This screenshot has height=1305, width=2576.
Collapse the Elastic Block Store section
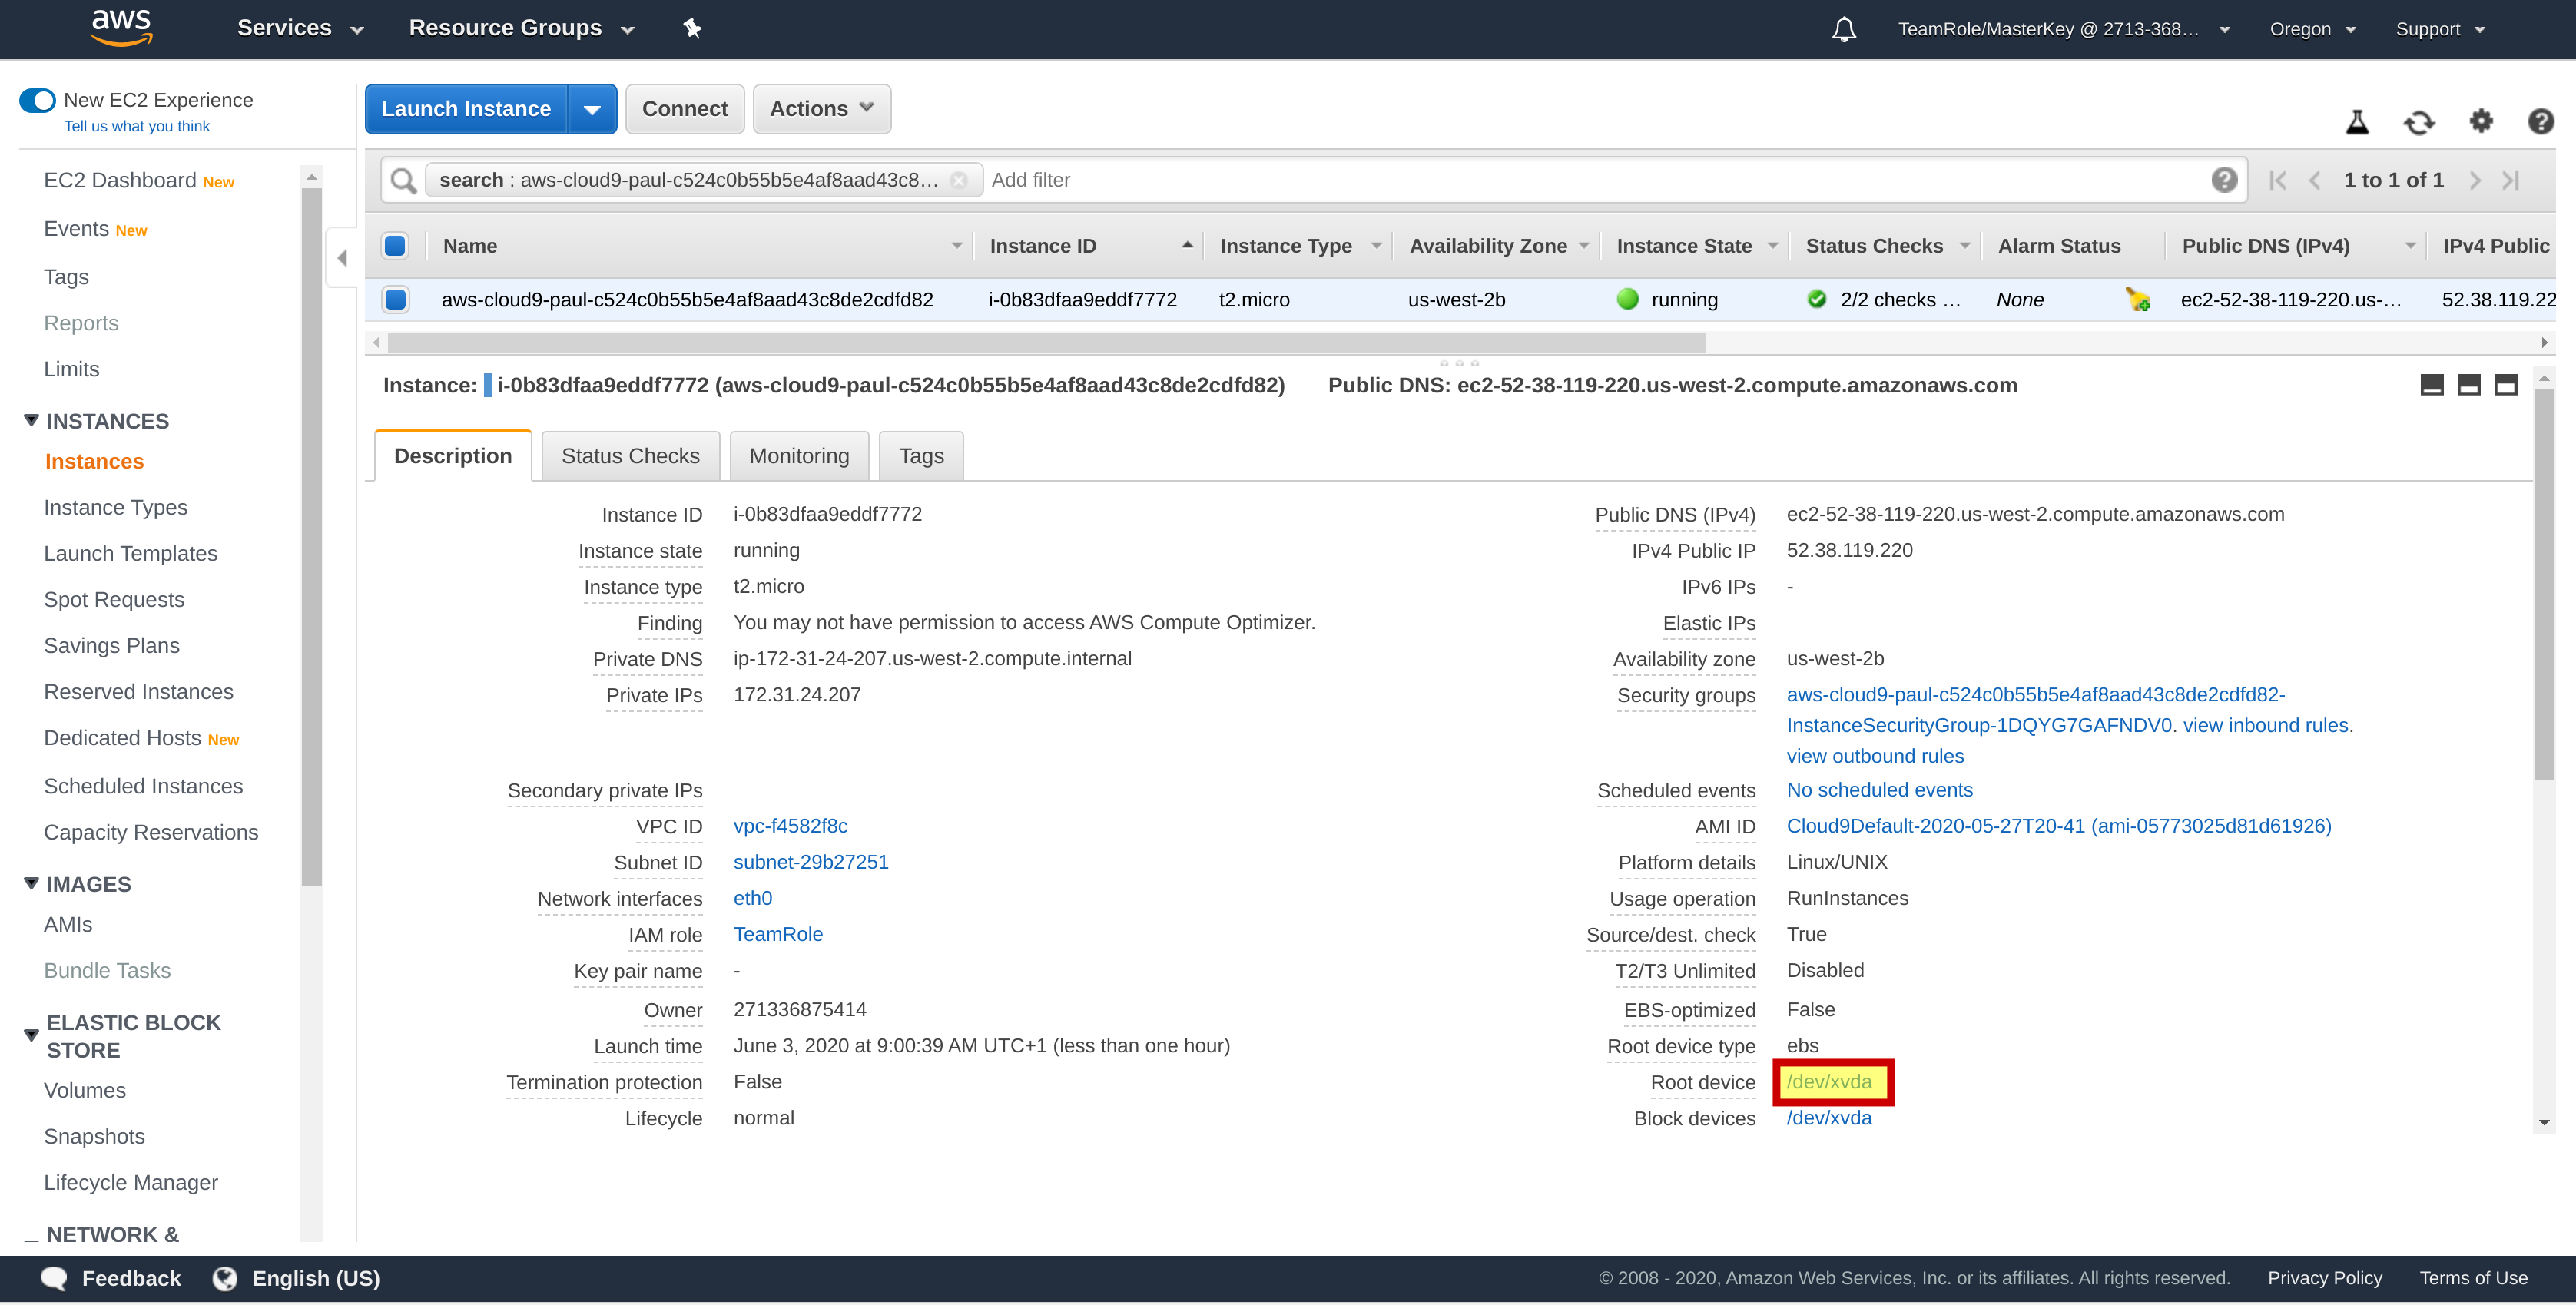pyautogui.click(x=31, y=1035)
